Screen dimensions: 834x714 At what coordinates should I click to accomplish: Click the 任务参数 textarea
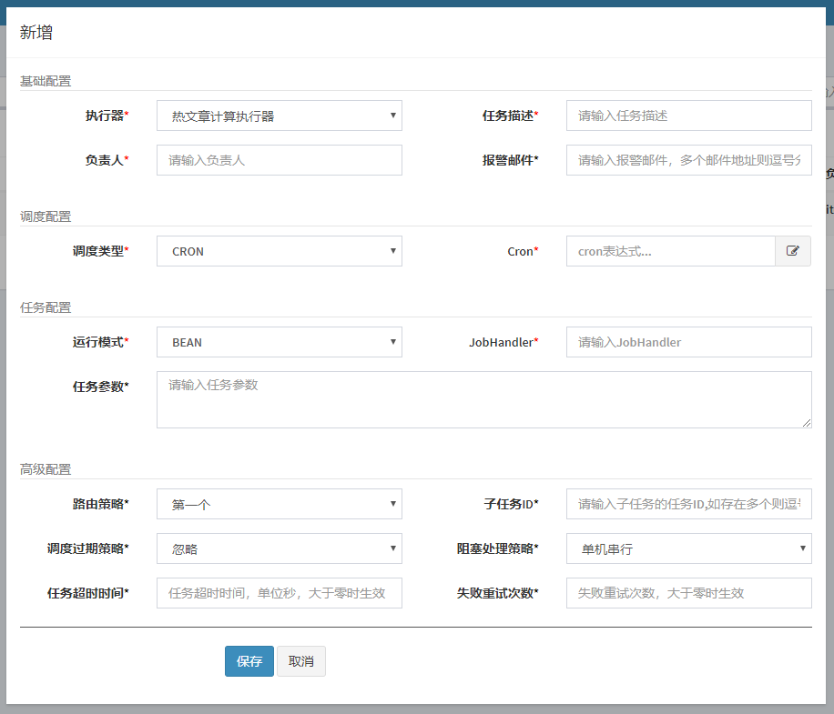tap(483, 398)
